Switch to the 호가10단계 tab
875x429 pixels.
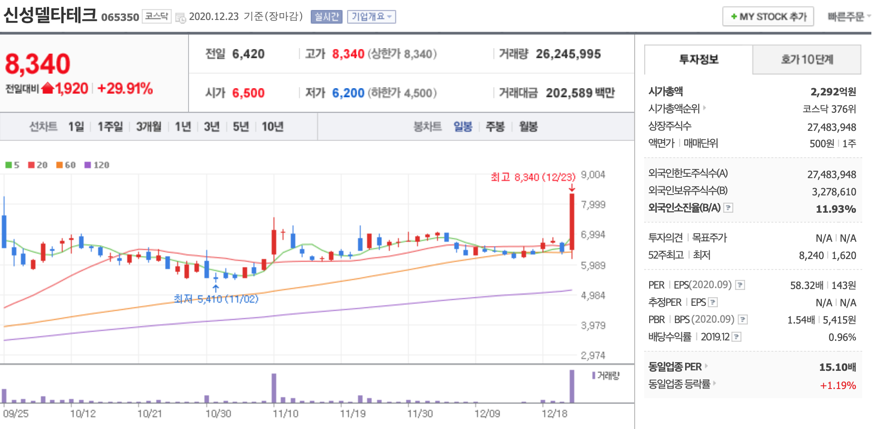click(x=807, y=60)
